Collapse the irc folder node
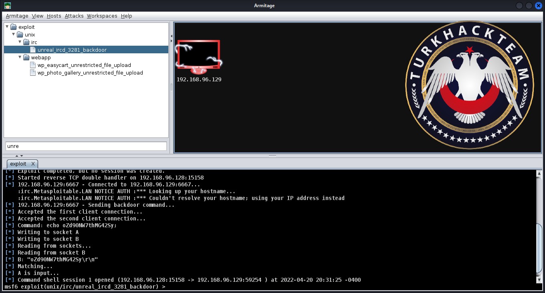 20,42
